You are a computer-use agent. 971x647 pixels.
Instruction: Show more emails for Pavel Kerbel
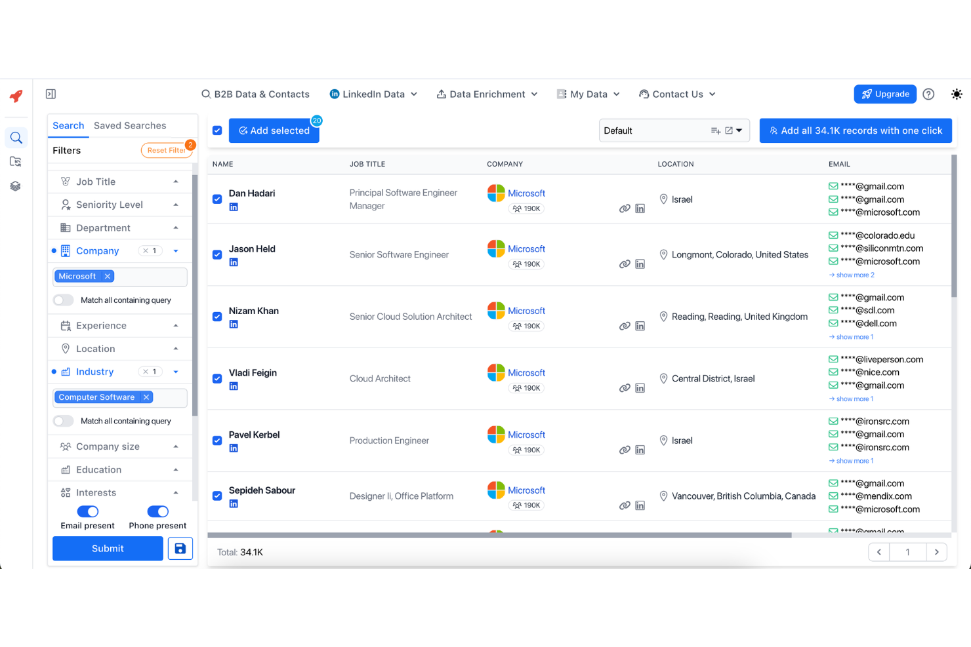pyautogui.click(x=851, y=460)
